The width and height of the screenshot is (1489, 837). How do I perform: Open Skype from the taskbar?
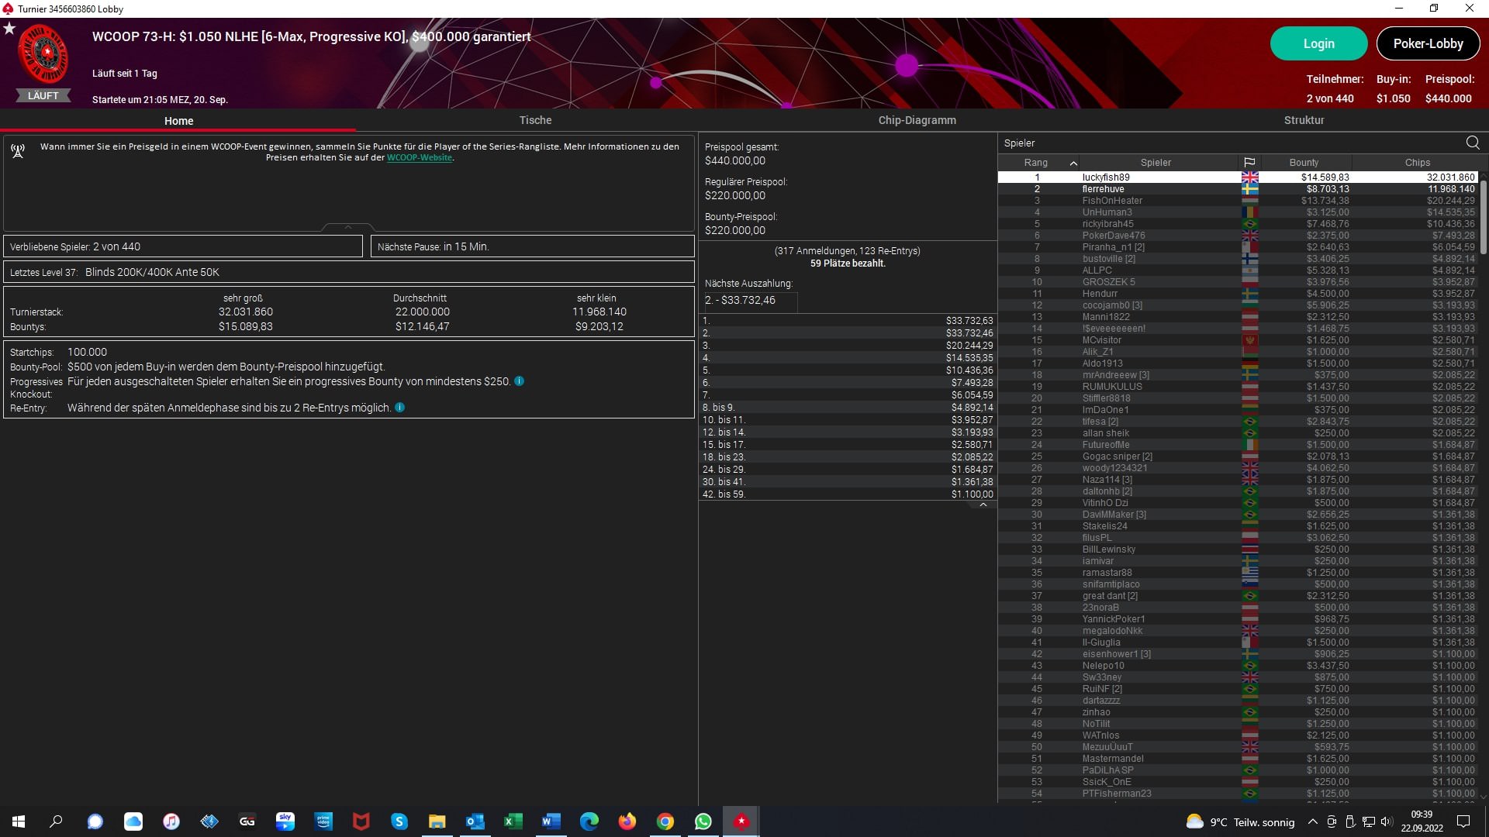click(399, 821)
